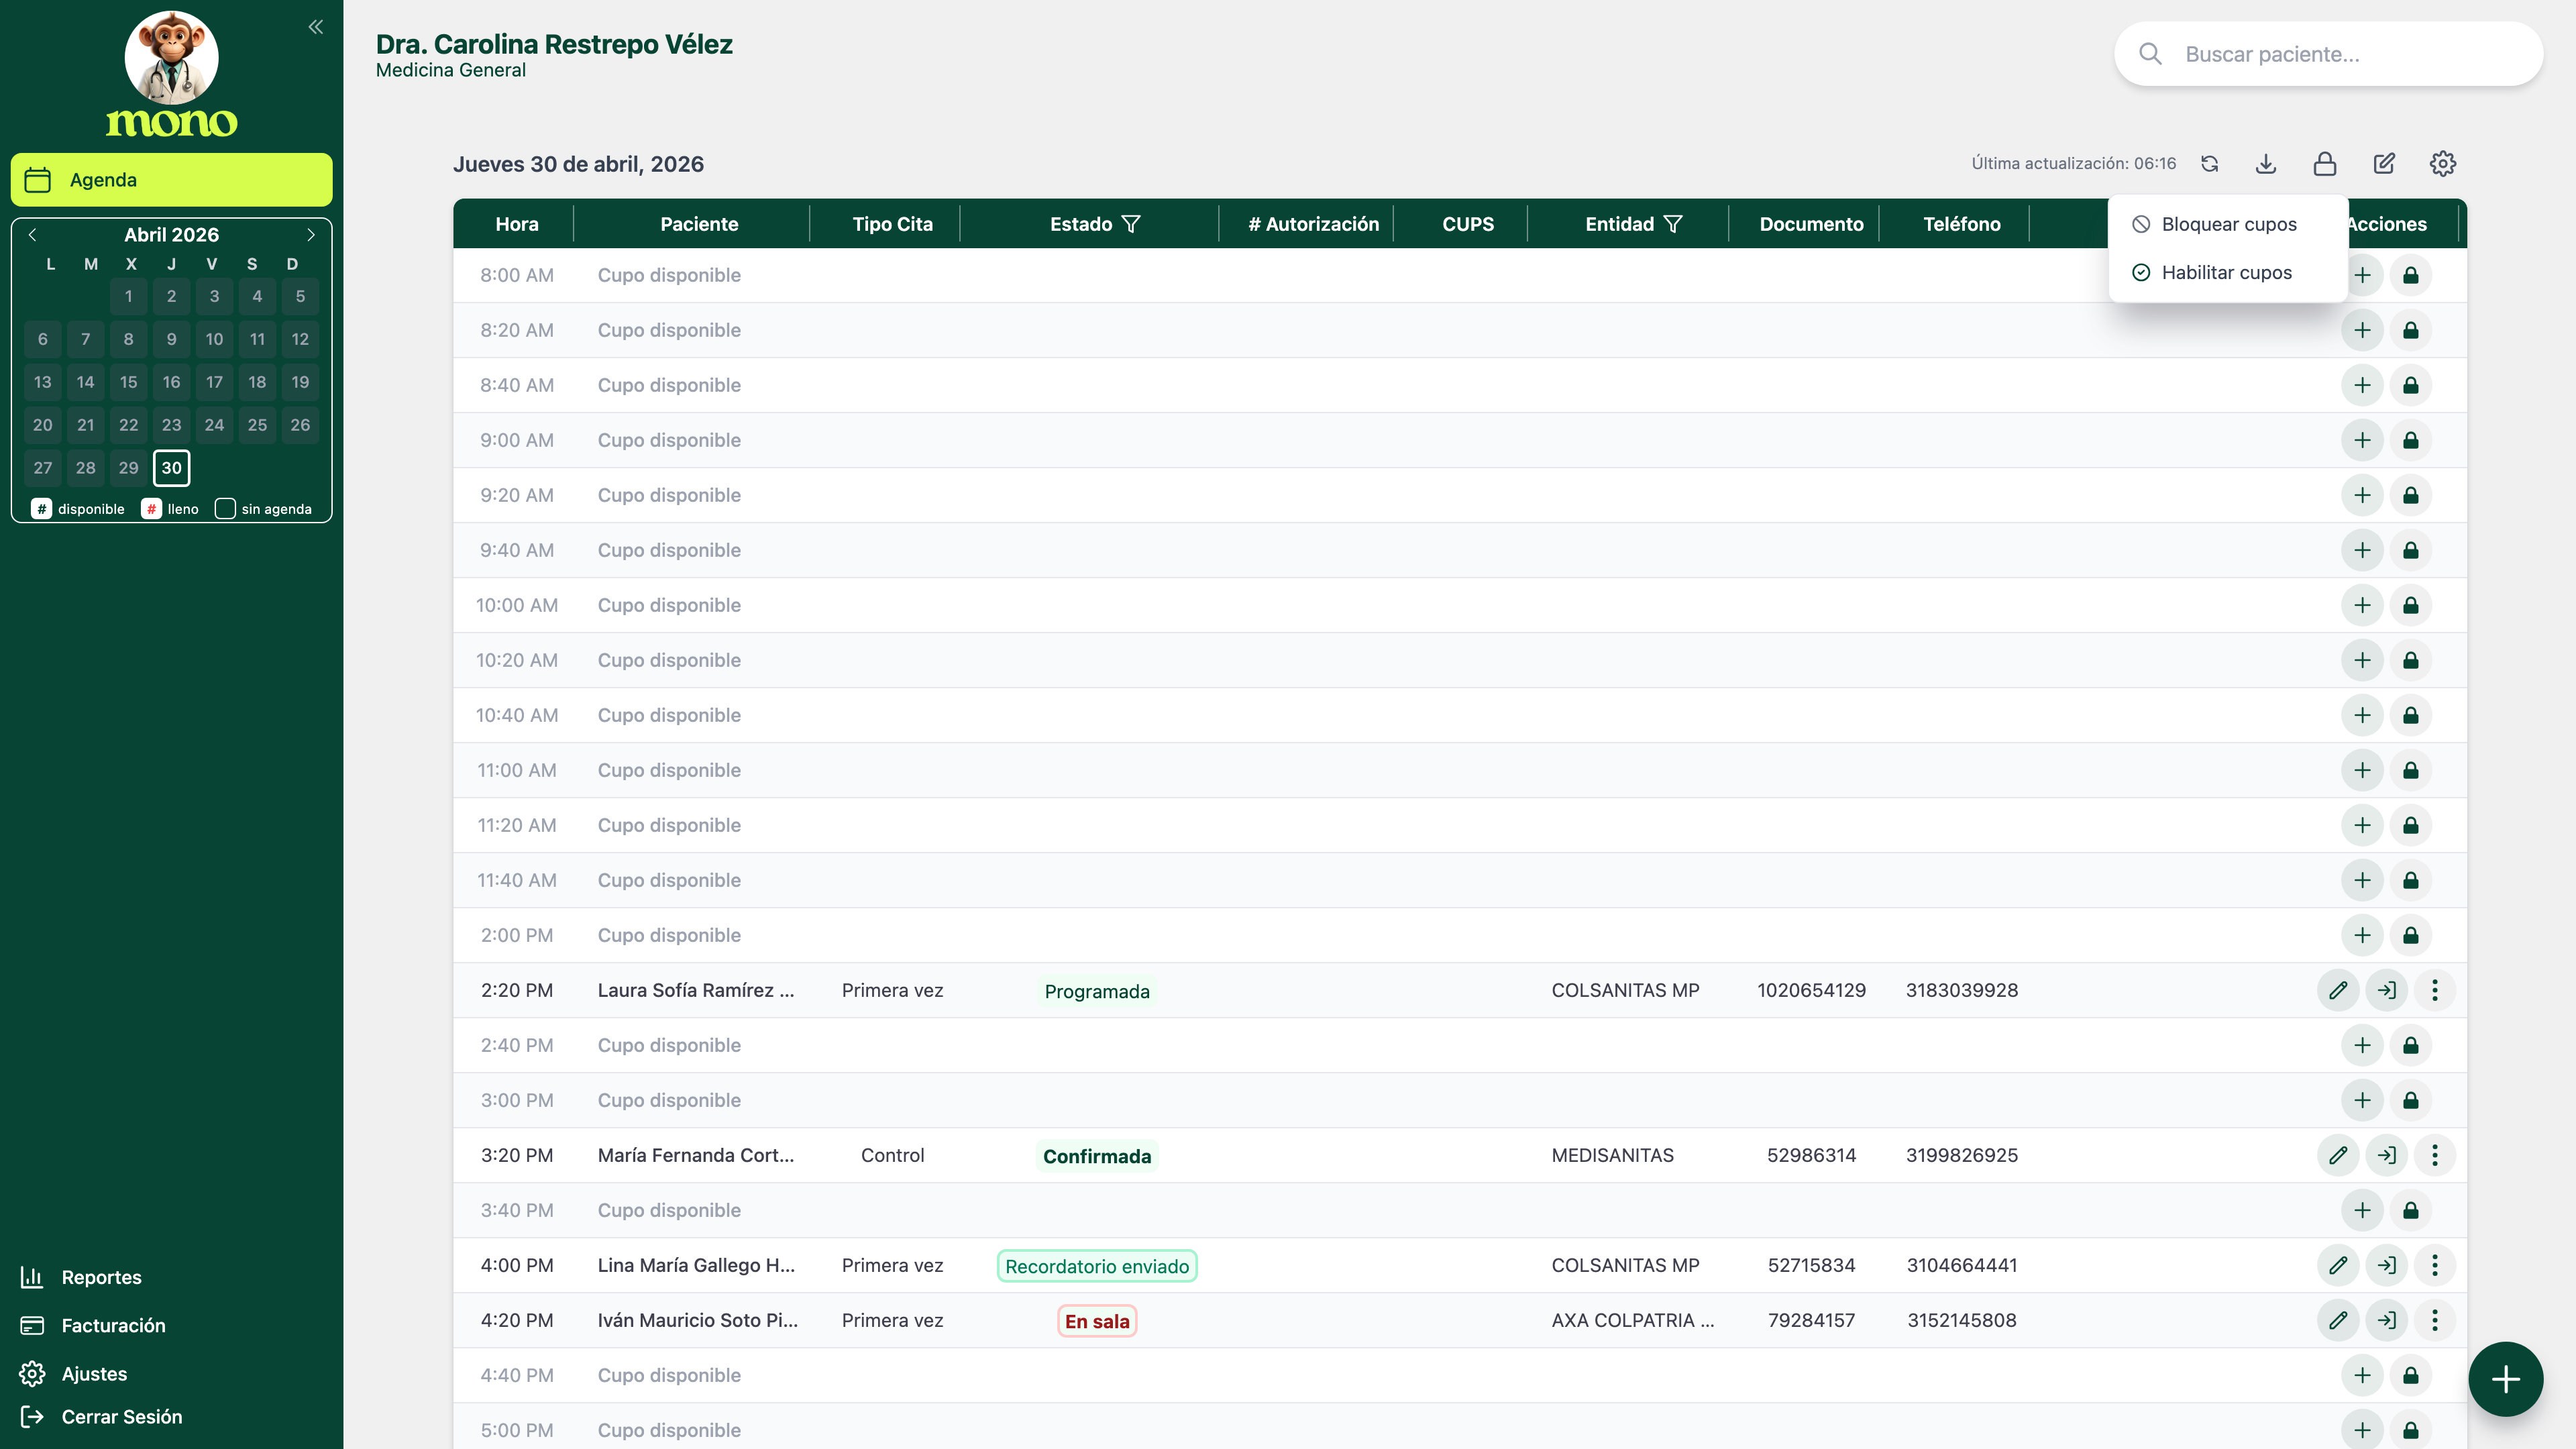
Task: Filter by Entidad column funnel icon
Action: click(x=1673, y=224)
